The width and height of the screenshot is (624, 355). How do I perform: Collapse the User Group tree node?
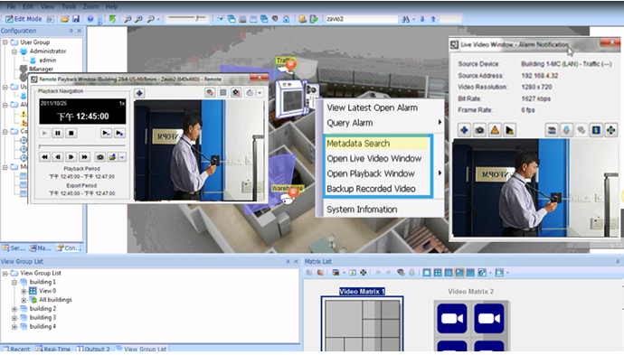click(x=5, y=42)
